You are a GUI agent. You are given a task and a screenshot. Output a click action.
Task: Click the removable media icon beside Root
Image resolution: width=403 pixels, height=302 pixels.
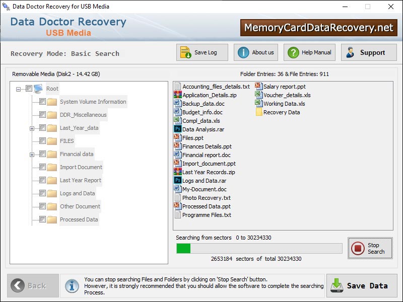point(38,89)
